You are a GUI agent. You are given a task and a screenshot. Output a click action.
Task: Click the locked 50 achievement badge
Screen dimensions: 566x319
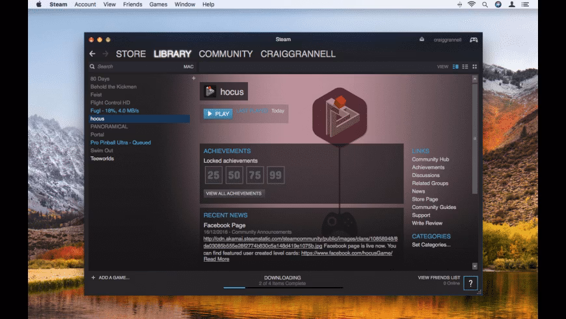pyautogui.click(x=234, y=175)
